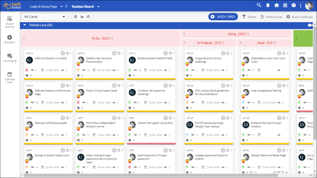Open the Kanban Board dropdown arrow
The width and height of the screenshot is (317, 178).
(99, 7)
